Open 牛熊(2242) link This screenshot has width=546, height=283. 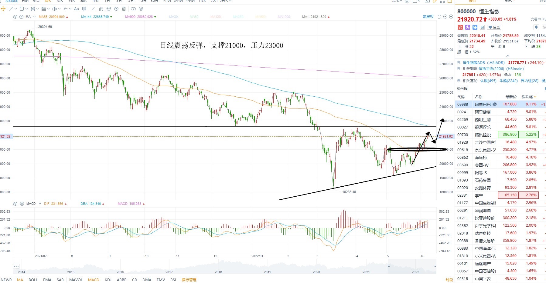coord(508,81)
